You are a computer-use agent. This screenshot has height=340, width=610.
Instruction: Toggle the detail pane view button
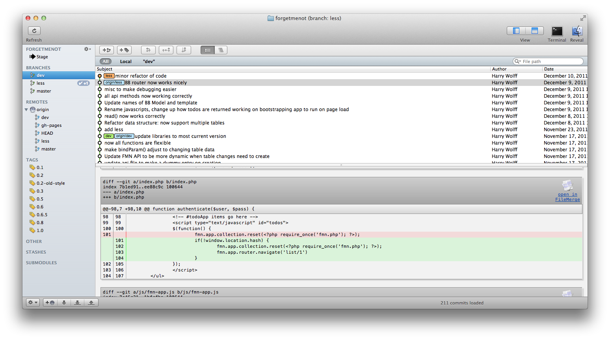pyautogui.click(x=534, y=31)
